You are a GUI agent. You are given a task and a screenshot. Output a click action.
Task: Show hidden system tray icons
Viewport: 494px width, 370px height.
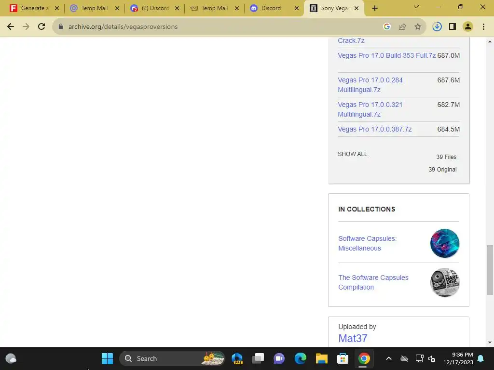click(389, 358)
